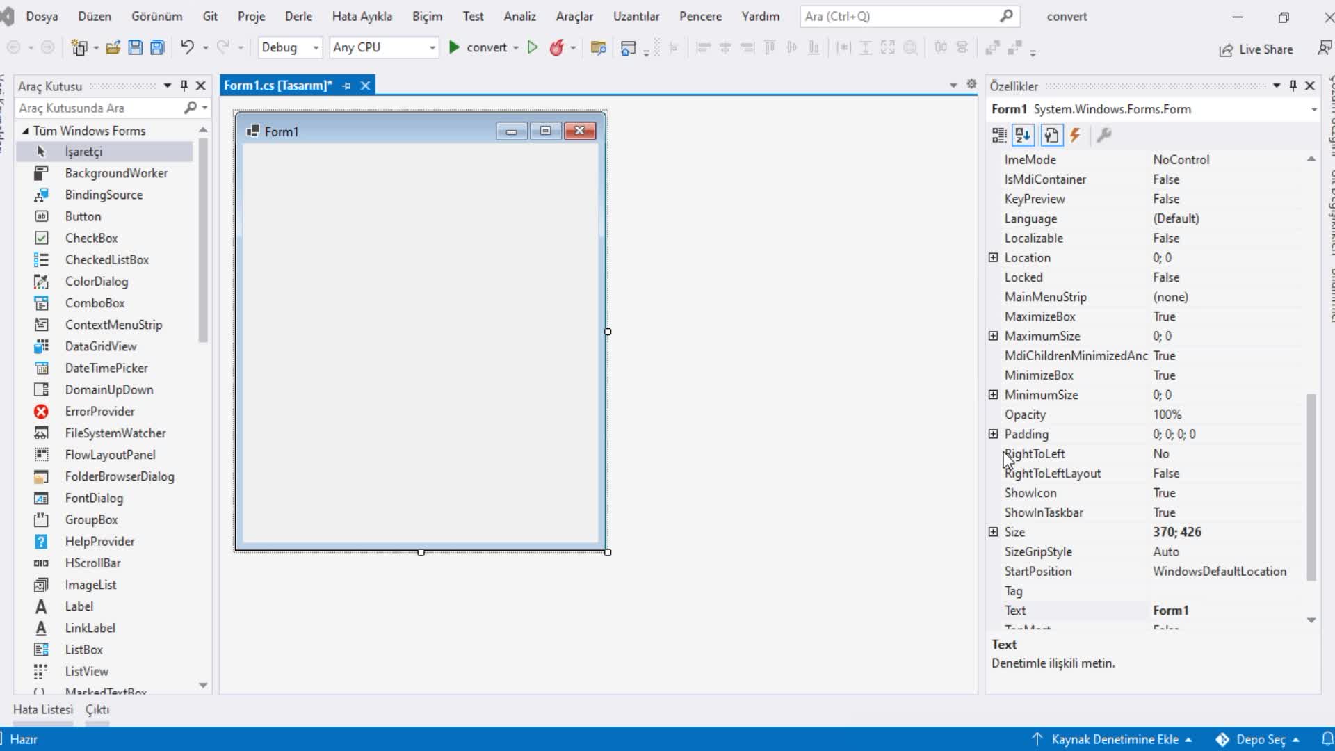Select Any CPU platform dropdown

tap(383, 47)
